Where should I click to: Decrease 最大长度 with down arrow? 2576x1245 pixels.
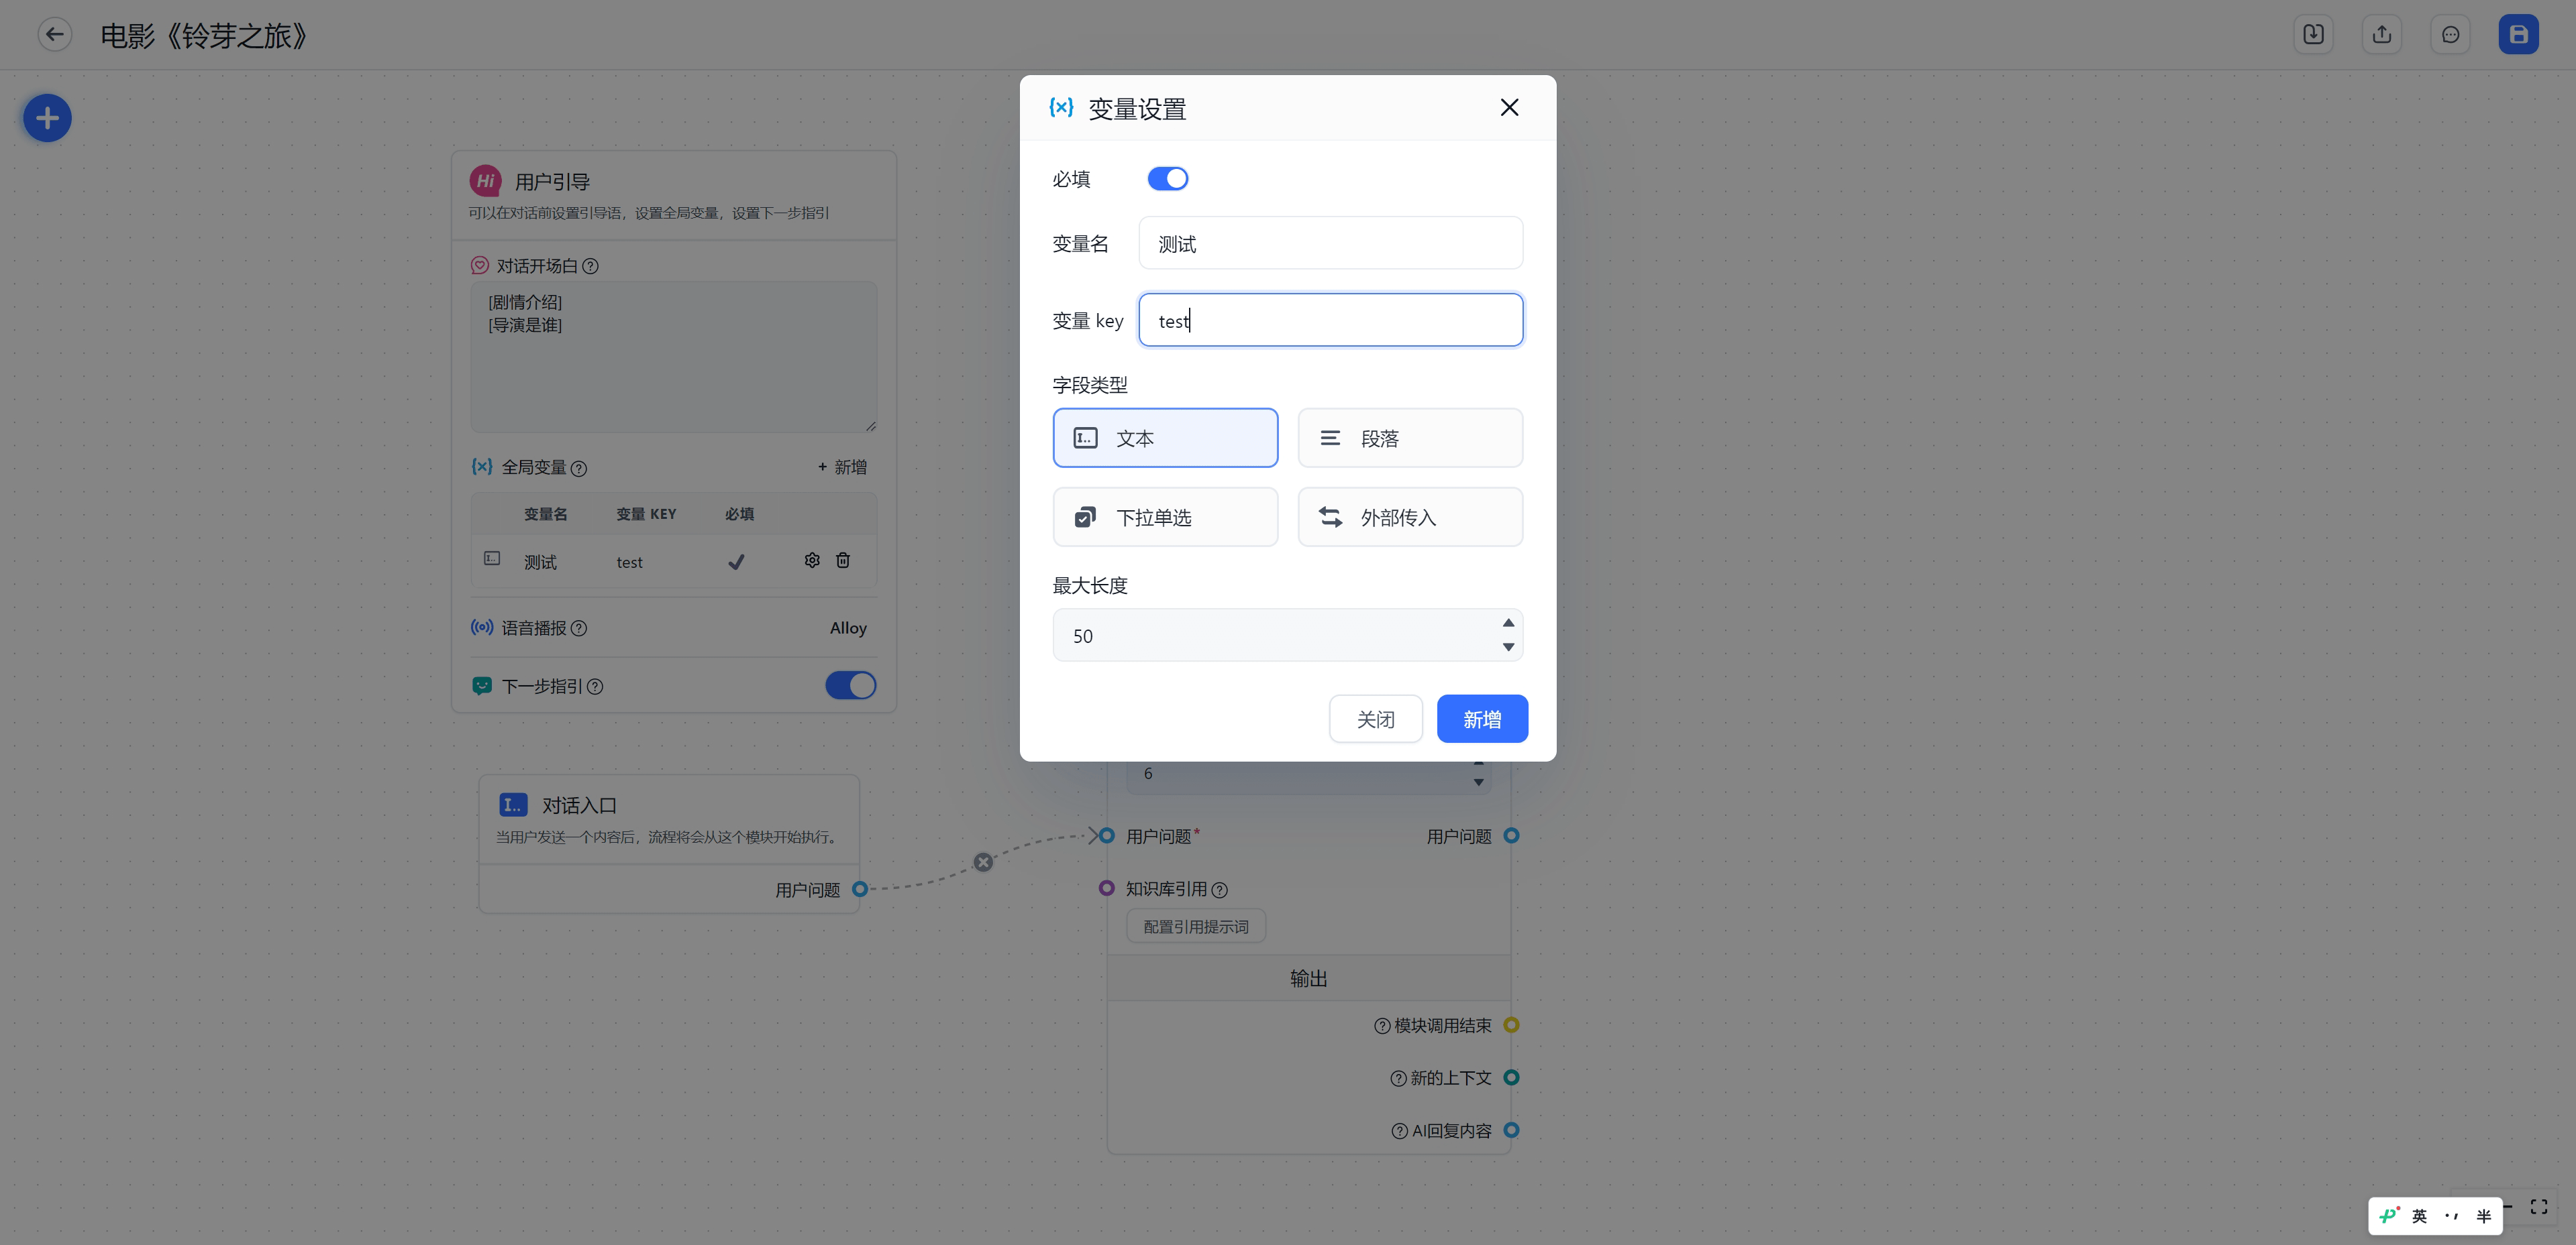(x=1508, y=648)
